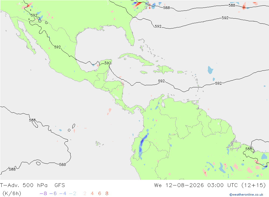Click the 592 label in the northwest US corner
269x197 pixels.
click(34, 15)
